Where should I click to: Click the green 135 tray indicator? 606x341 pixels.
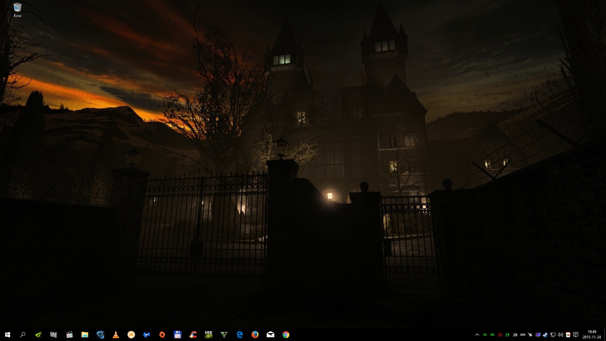(x=485, y=335)
